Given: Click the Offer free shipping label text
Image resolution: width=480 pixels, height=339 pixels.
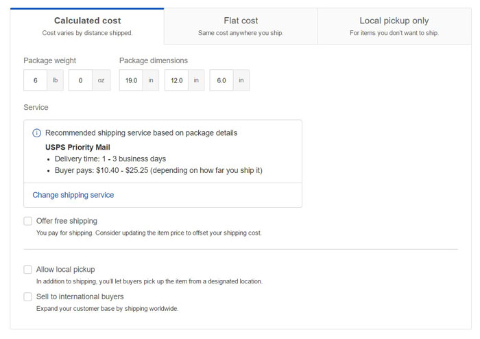Looking at the screenshot, I should pos(67,221).
